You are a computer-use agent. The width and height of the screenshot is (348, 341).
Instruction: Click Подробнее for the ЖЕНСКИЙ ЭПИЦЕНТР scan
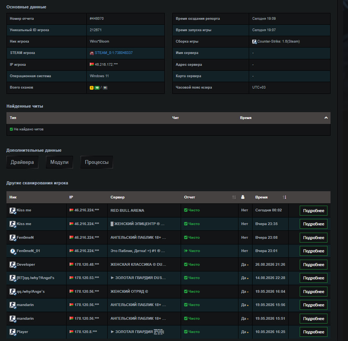(x=313, y=224)
